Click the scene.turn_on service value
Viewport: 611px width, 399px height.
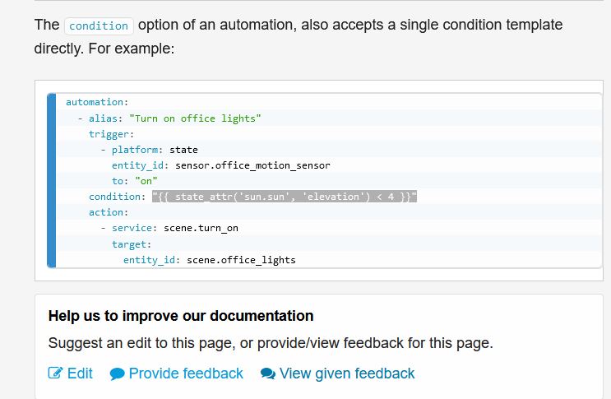pyautogui.click(x=201, y=228)
